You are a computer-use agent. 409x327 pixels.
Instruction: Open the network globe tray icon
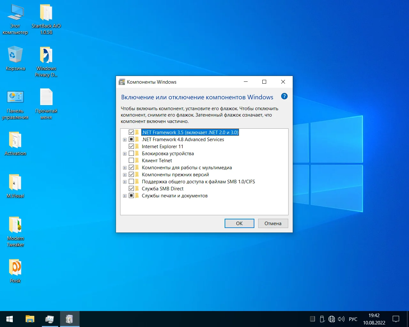332,319
